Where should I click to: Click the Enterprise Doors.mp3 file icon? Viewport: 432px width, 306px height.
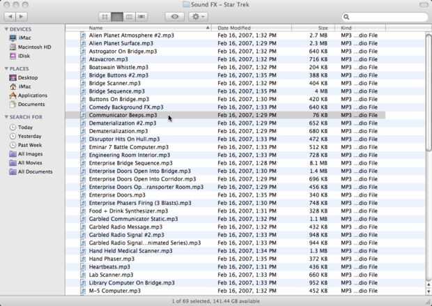83,195
